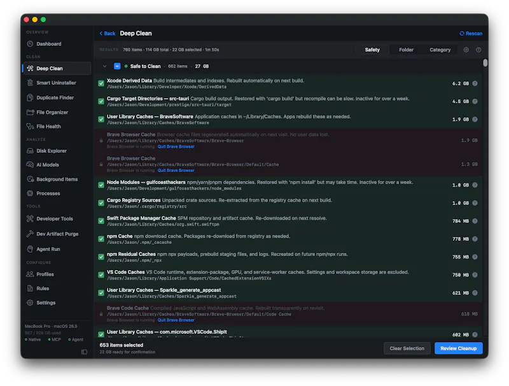
Task: Show info for VS Code Caches row
Action: coord(475,275)
